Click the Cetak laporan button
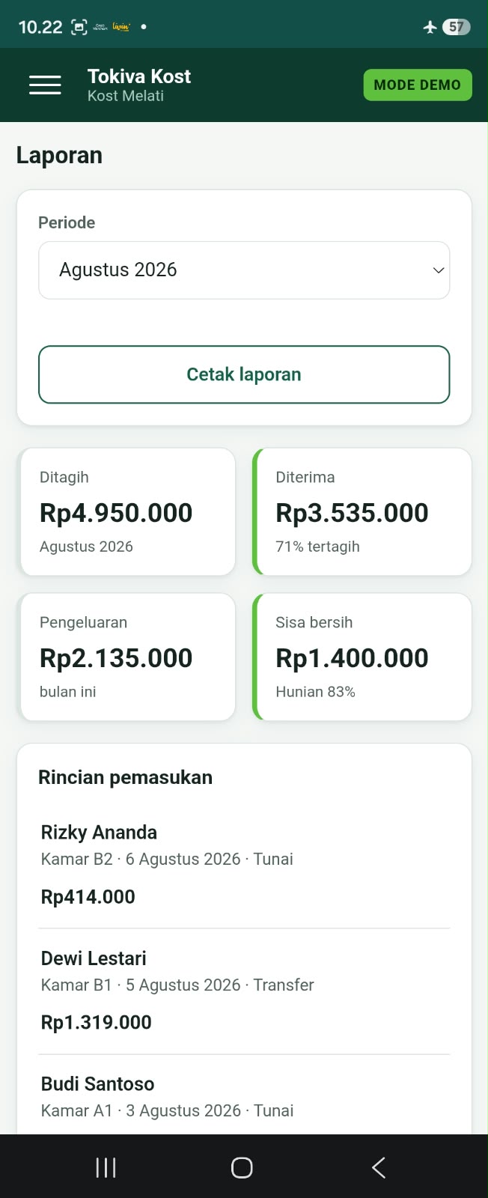 click(x=244, y=374)
